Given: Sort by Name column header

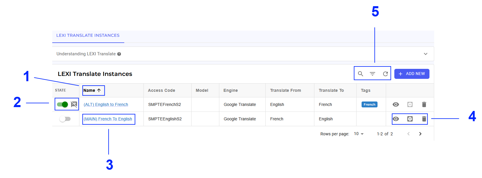Looking at the screenshot, I should 92,90.
